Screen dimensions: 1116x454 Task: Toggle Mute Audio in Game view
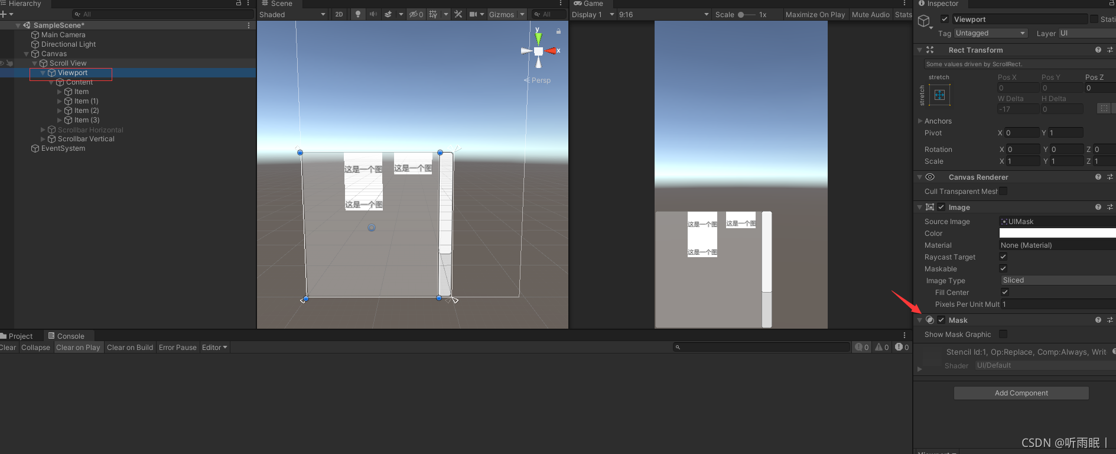[871, 15]
